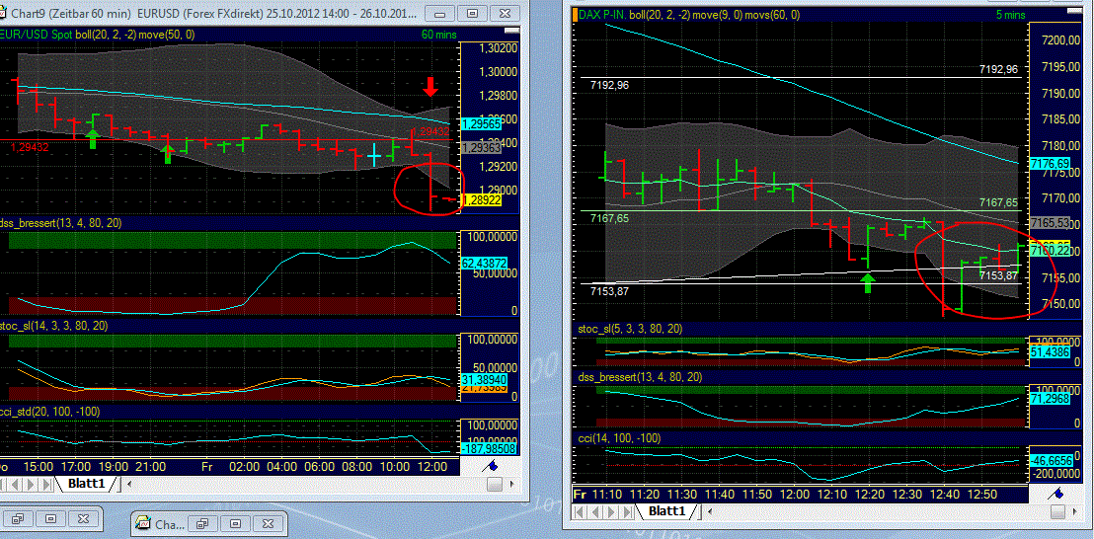
Task: Close the untitled minimized window at bottom-left
Action: 83,519
